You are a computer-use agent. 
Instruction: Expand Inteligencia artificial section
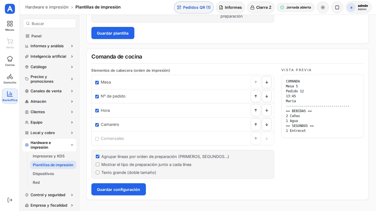pyautogui.click(x=49, y=56)
